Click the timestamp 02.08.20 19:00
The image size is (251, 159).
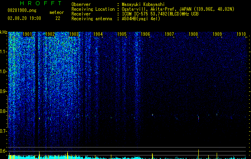(x=24, y=18)
